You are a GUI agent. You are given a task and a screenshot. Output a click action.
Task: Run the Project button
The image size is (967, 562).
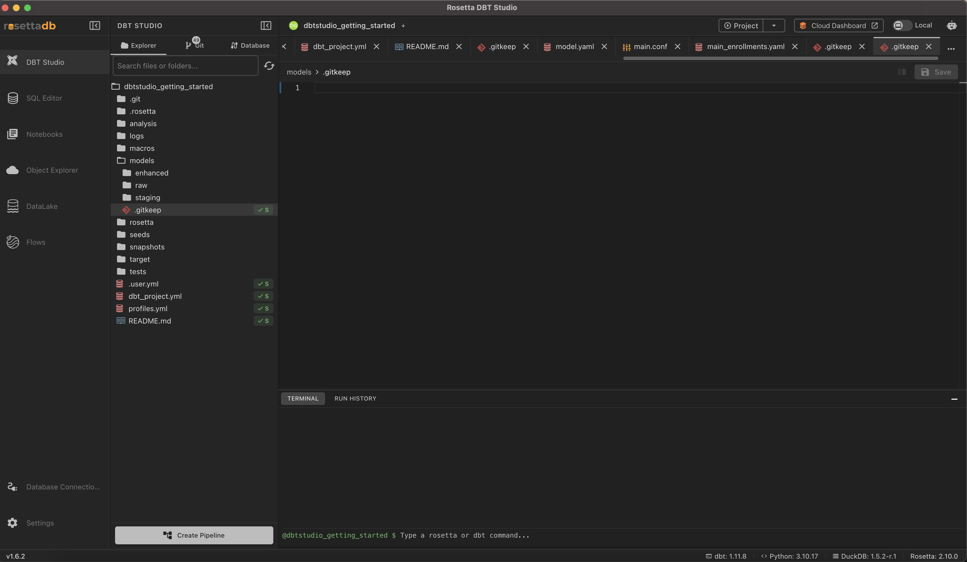tap(741, 26)
